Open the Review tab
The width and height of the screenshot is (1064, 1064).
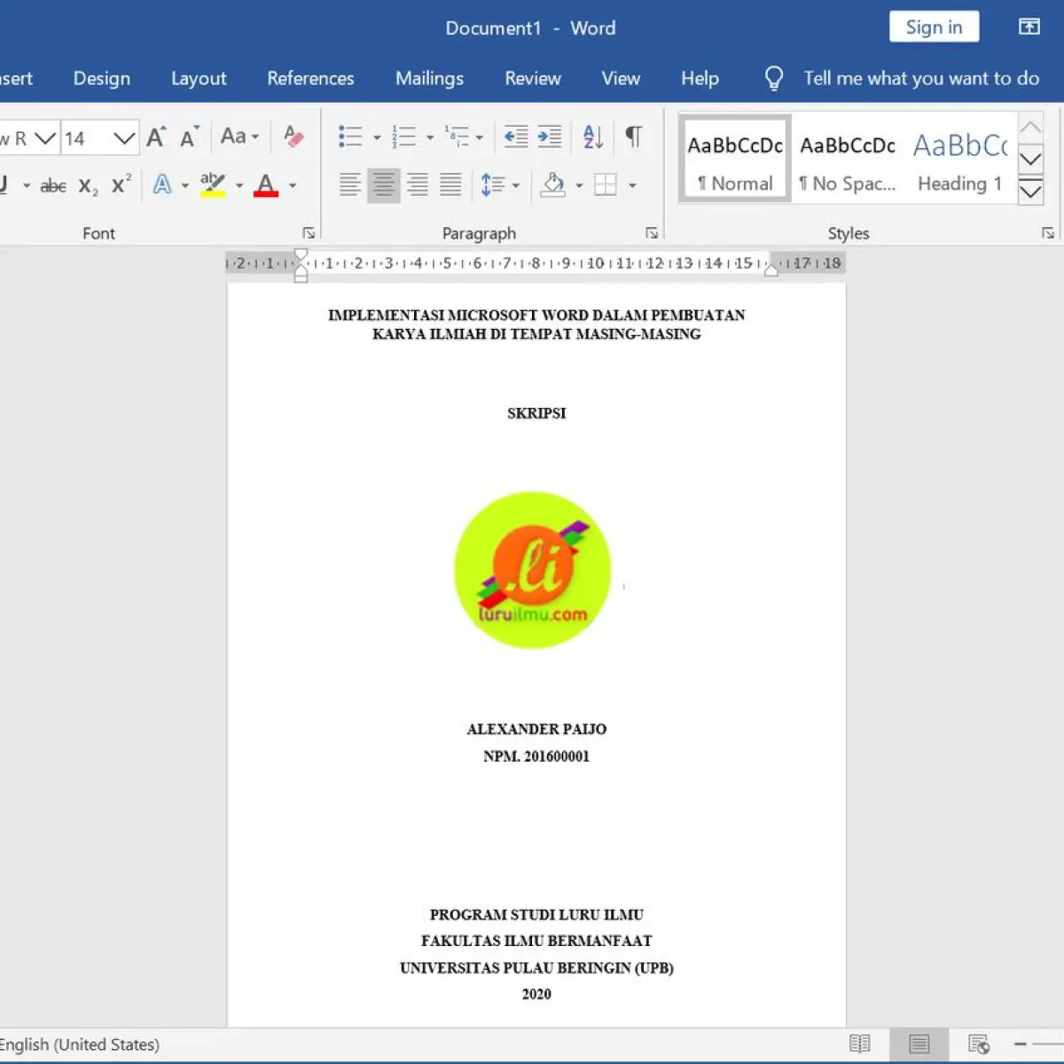(x=533, y=78)
